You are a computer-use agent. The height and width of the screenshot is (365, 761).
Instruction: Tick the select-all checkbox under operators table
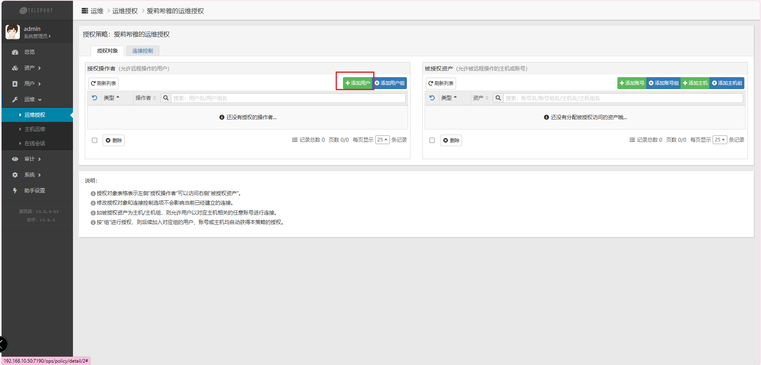tap(94, 140)
